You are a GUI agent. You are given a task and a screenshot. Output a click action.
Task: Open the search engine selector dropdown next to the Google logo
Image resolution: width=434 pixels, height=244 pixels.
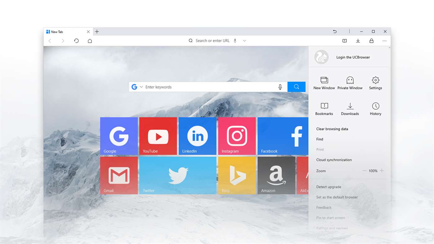[x=141, y=87]
